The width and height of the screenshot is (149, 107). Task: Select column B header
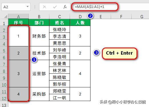pos(39,17)
